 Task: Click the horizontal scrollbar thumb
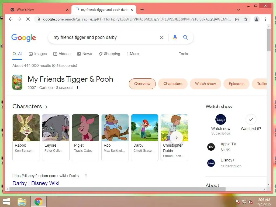coord(118,189)
